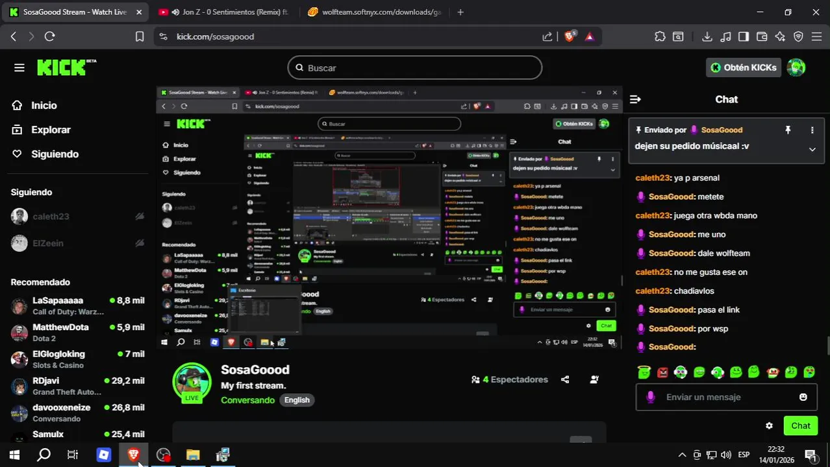Open Explorar in sidebar
Image resolution: width=830 pixels, height=467 pixels.
[x=42, y=130]
